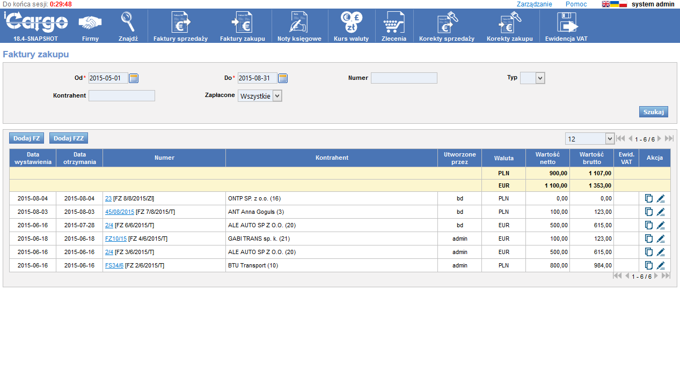Open calendar picker for Od date
The height and width of the screenshot is (365, 680).
134,78
